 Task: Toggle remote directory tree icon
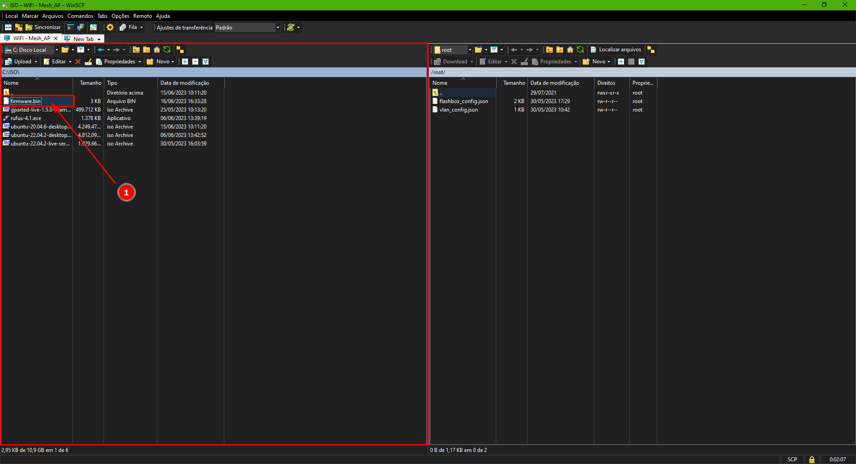651,50
